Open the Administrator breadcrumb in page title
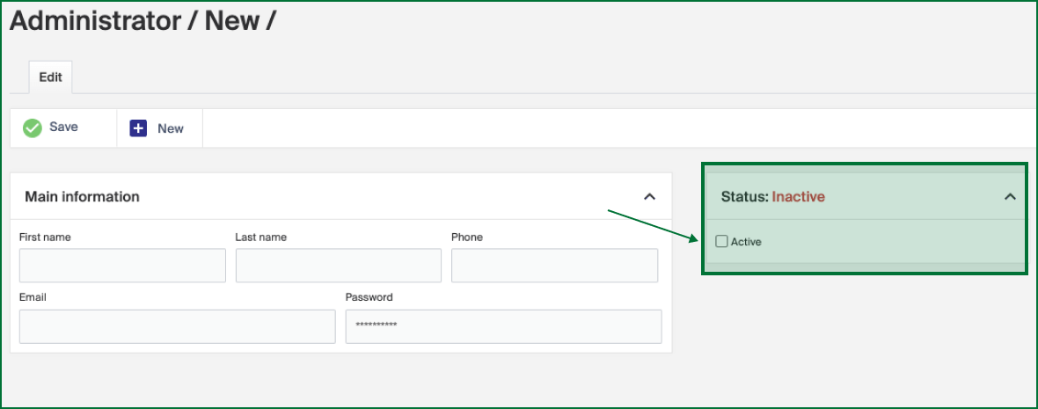Image resolution: width=1038 pixels, height=409 pixels. (x=97, y=21)
